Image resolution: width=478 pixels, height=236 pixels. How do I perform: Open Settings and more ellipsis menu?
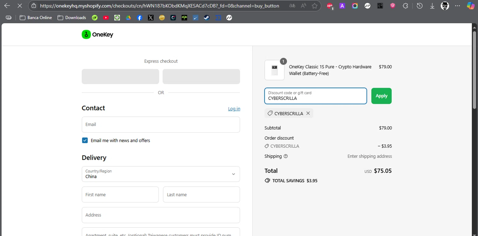pyautogui.click(x=458, y=6)
